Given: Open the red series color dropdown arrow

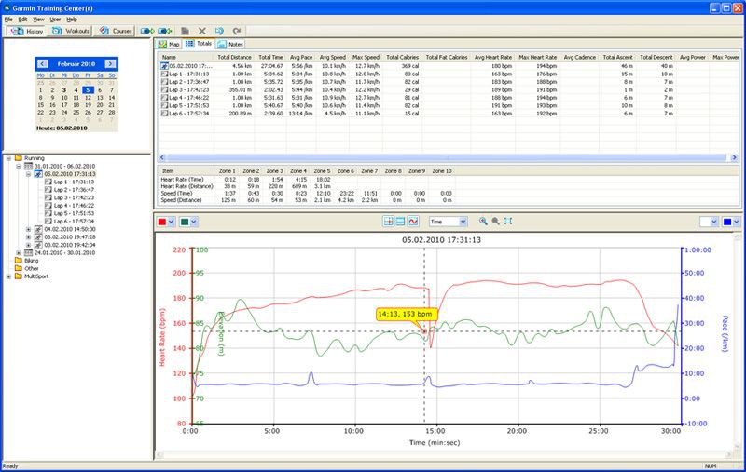Looking at the screenshot, I should click(172, 222).
